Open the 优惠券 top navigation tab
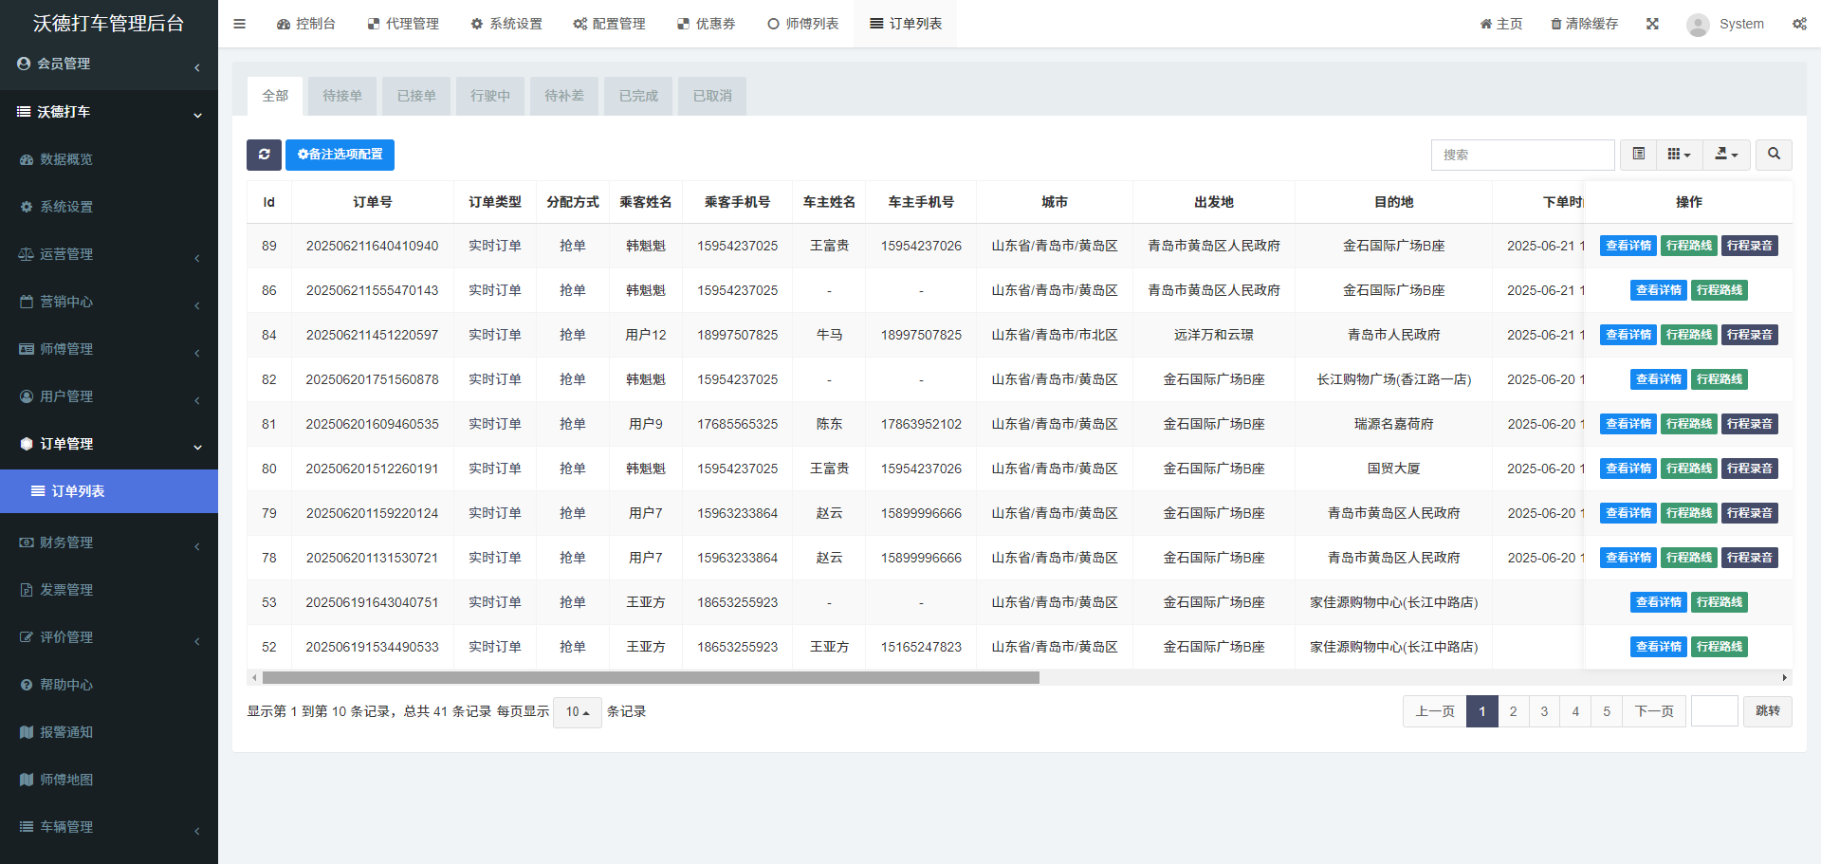 707,24
